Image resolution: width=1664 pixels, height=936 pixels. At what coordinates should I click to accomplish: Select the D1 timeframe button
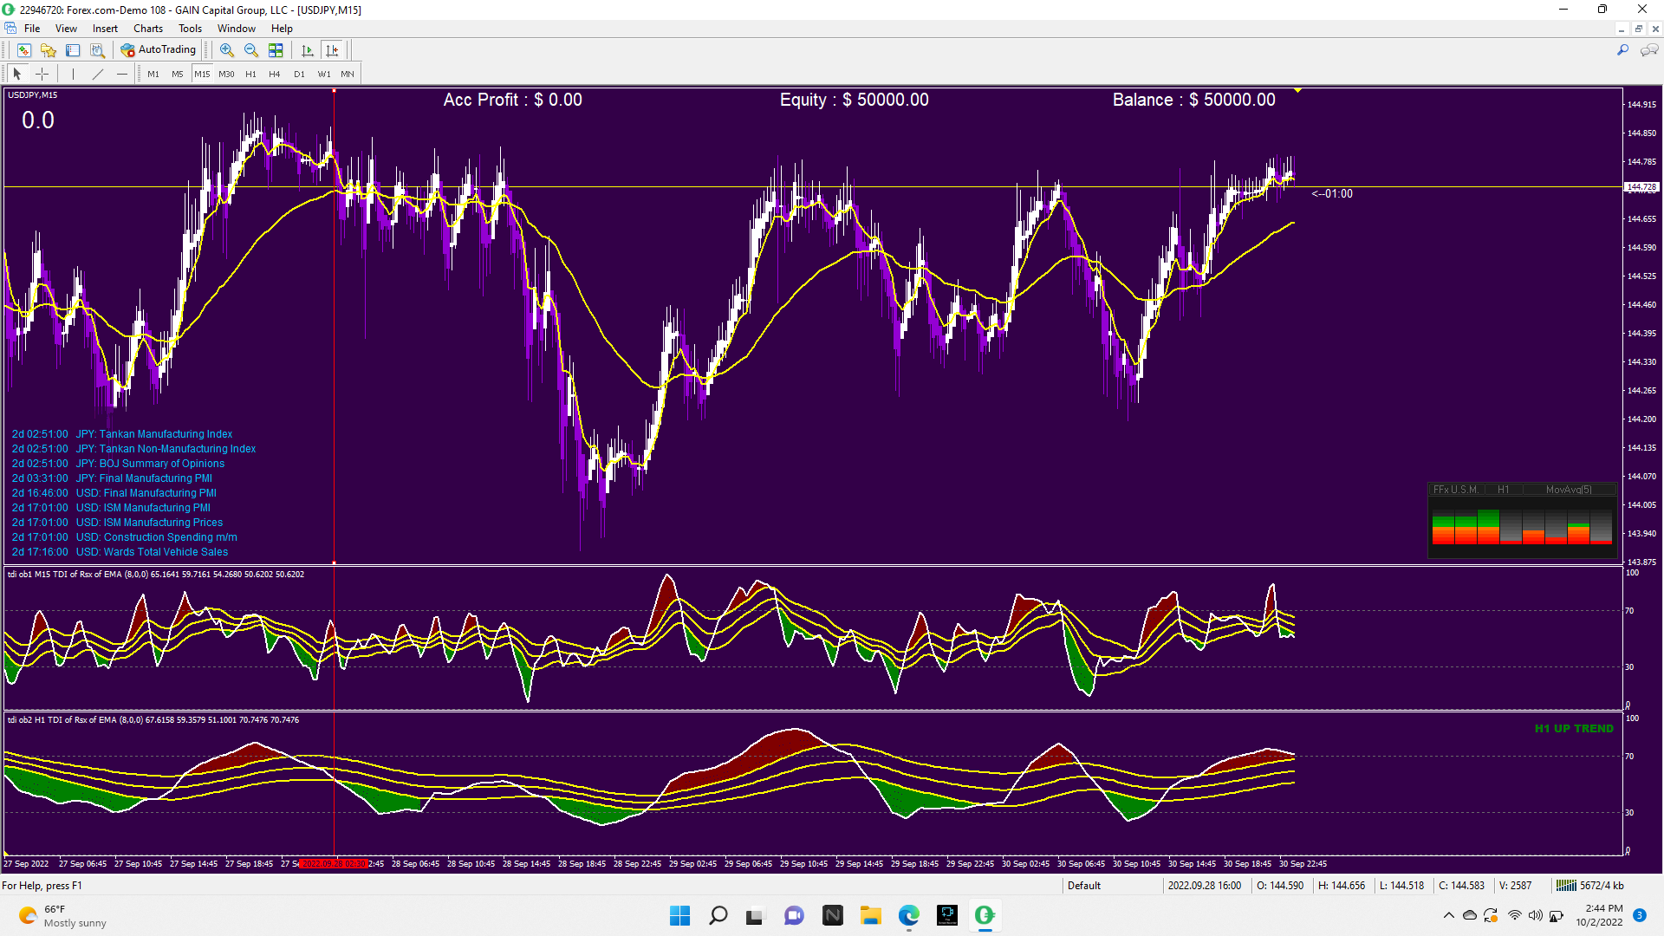click(299, 74)
